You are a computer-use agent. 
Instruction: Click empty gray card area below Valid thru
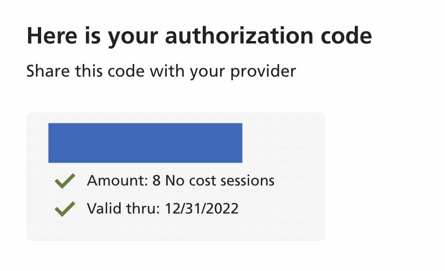(x=175, y=230)
